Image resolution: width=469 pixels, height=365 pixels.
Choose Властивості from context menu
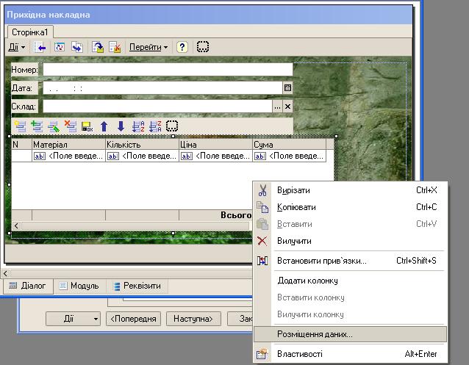[350, 354]
